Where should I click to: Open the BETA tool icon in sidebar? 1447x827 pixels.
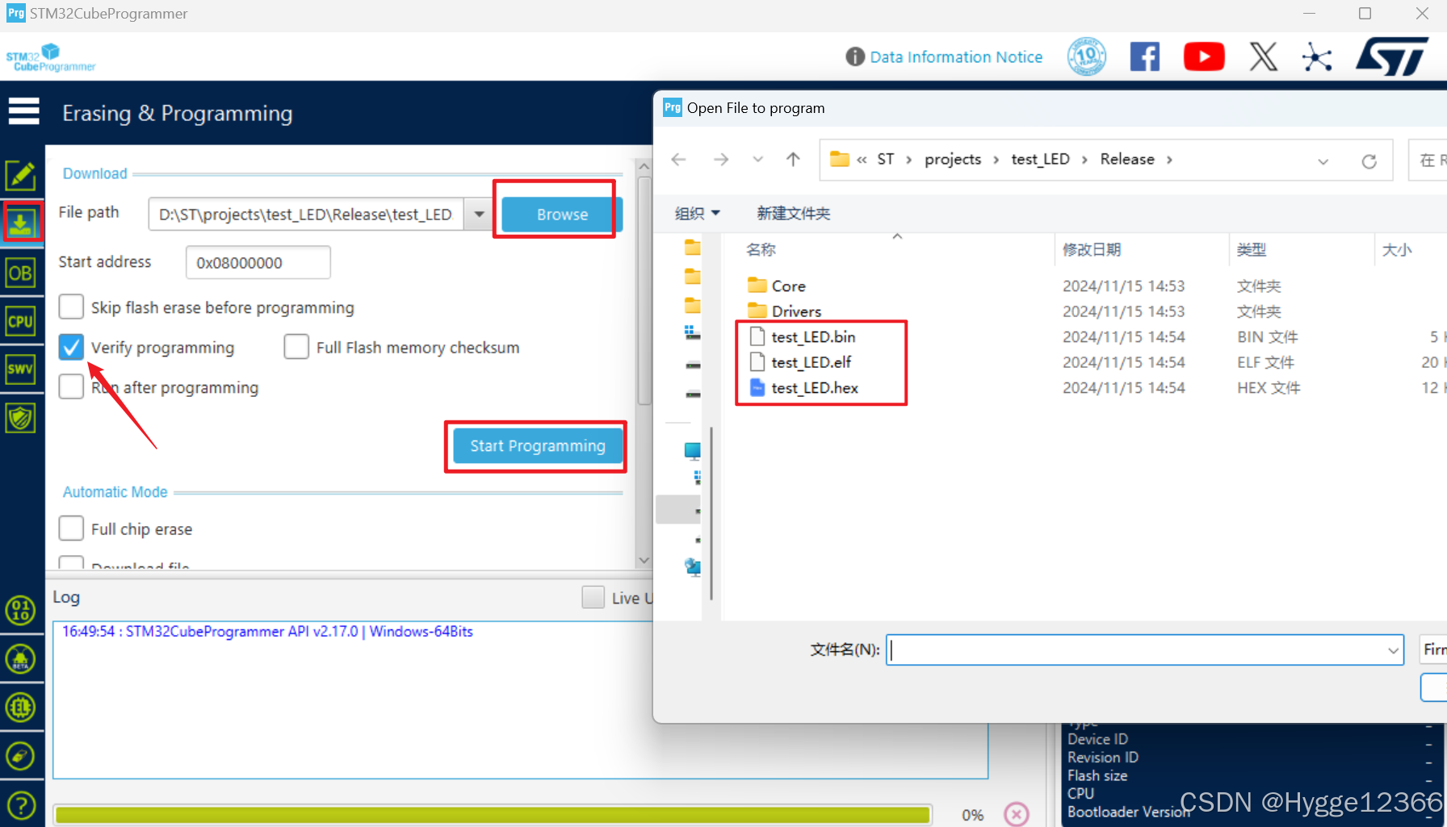[x=21, y=659]
